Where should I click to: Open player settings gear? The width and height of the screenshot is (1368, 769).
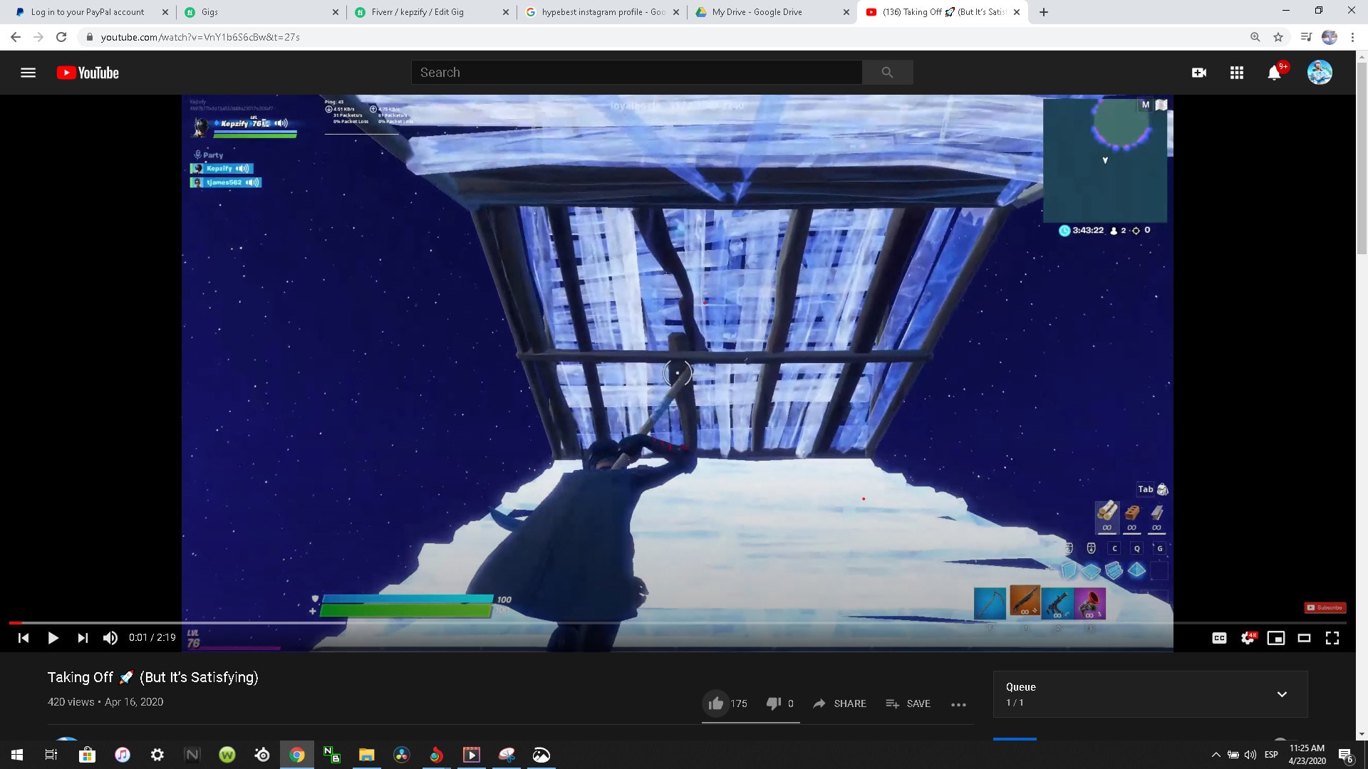[1248, 638]
